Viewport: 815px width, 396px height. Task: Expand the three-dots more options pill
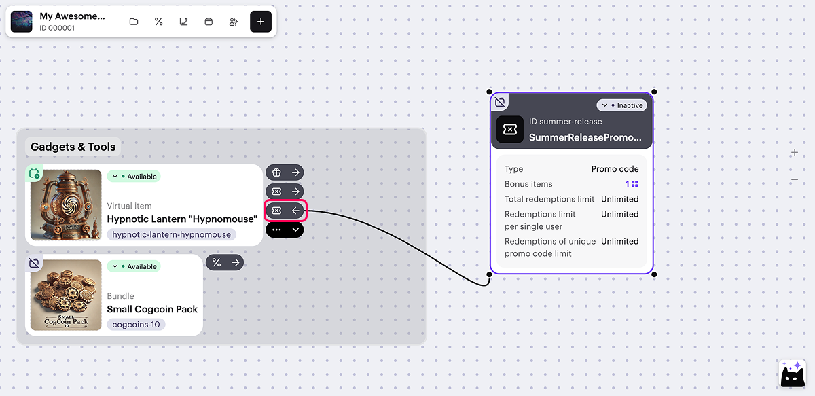(x=285, y=230)
